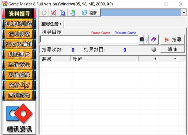
Task: Open the 资料搜寻 sidebar section
Action: click(x=19, y=14)
